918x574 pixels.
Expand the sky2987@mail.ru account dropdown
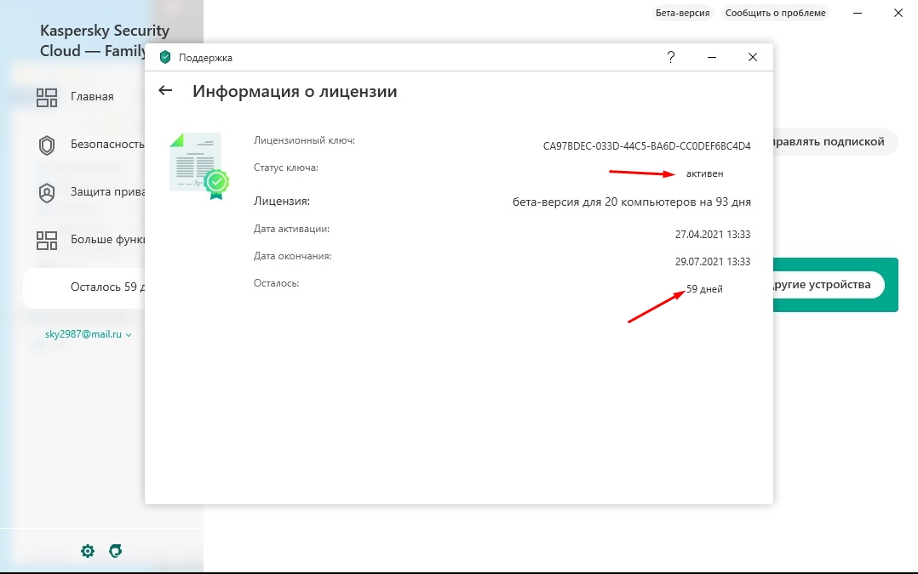tap(89, 334)
